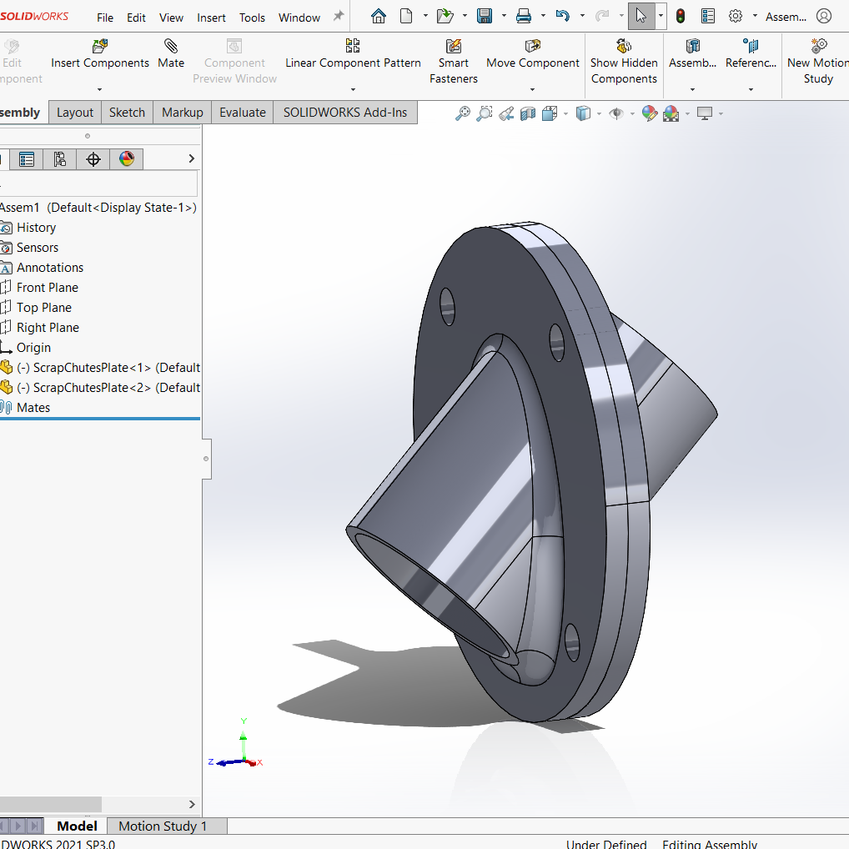Screen dimensions: 849x849
Task: Select the Mates folder in tree
Action: pos(33,408)
